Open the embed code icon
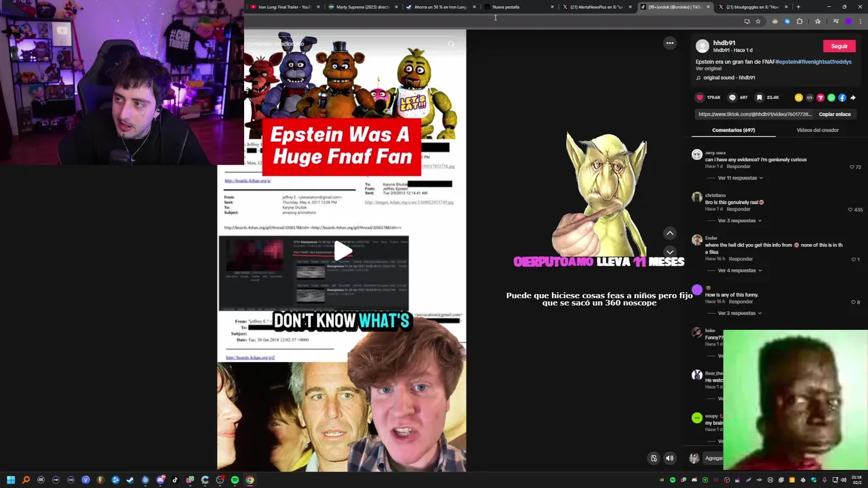 pos(810,98)
